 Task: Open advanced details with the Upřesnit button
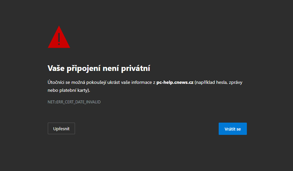[x=61, y=129]
